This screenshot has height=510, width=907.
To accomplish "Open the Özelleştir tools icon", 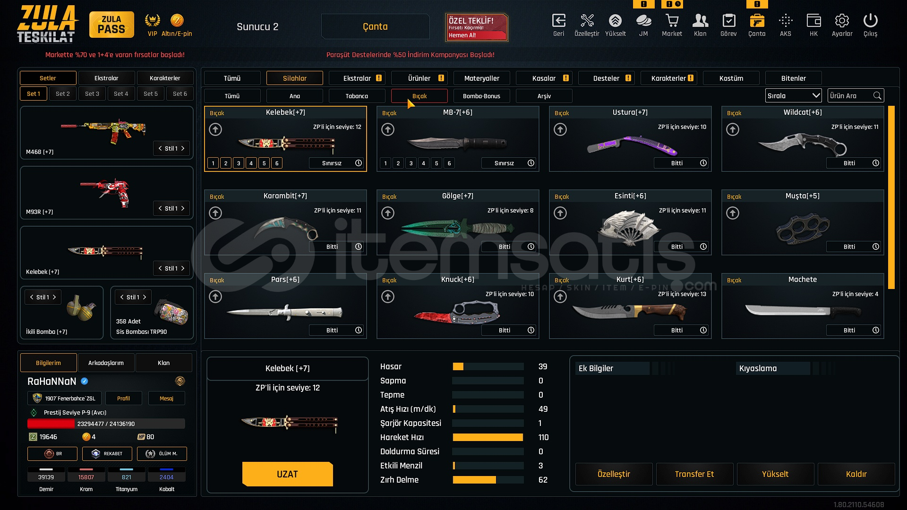I will (x=587, y=21).
